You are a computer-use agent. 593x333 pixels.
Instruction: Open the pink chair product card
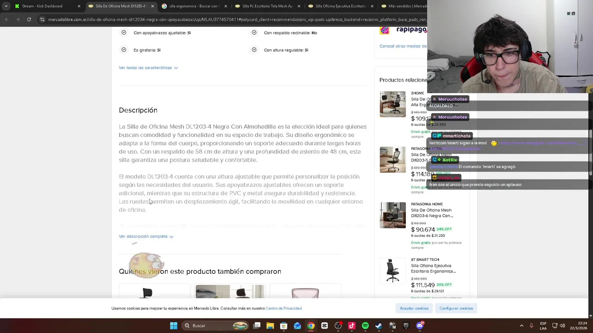point(305,291)
